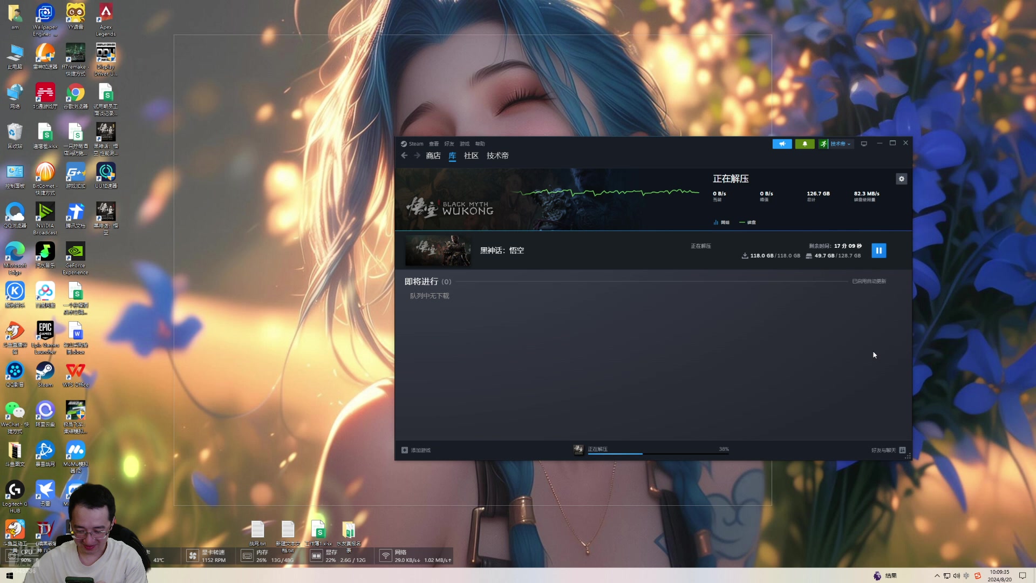
Task: Open YY语音 desktop shortcut
Action: 76,17
